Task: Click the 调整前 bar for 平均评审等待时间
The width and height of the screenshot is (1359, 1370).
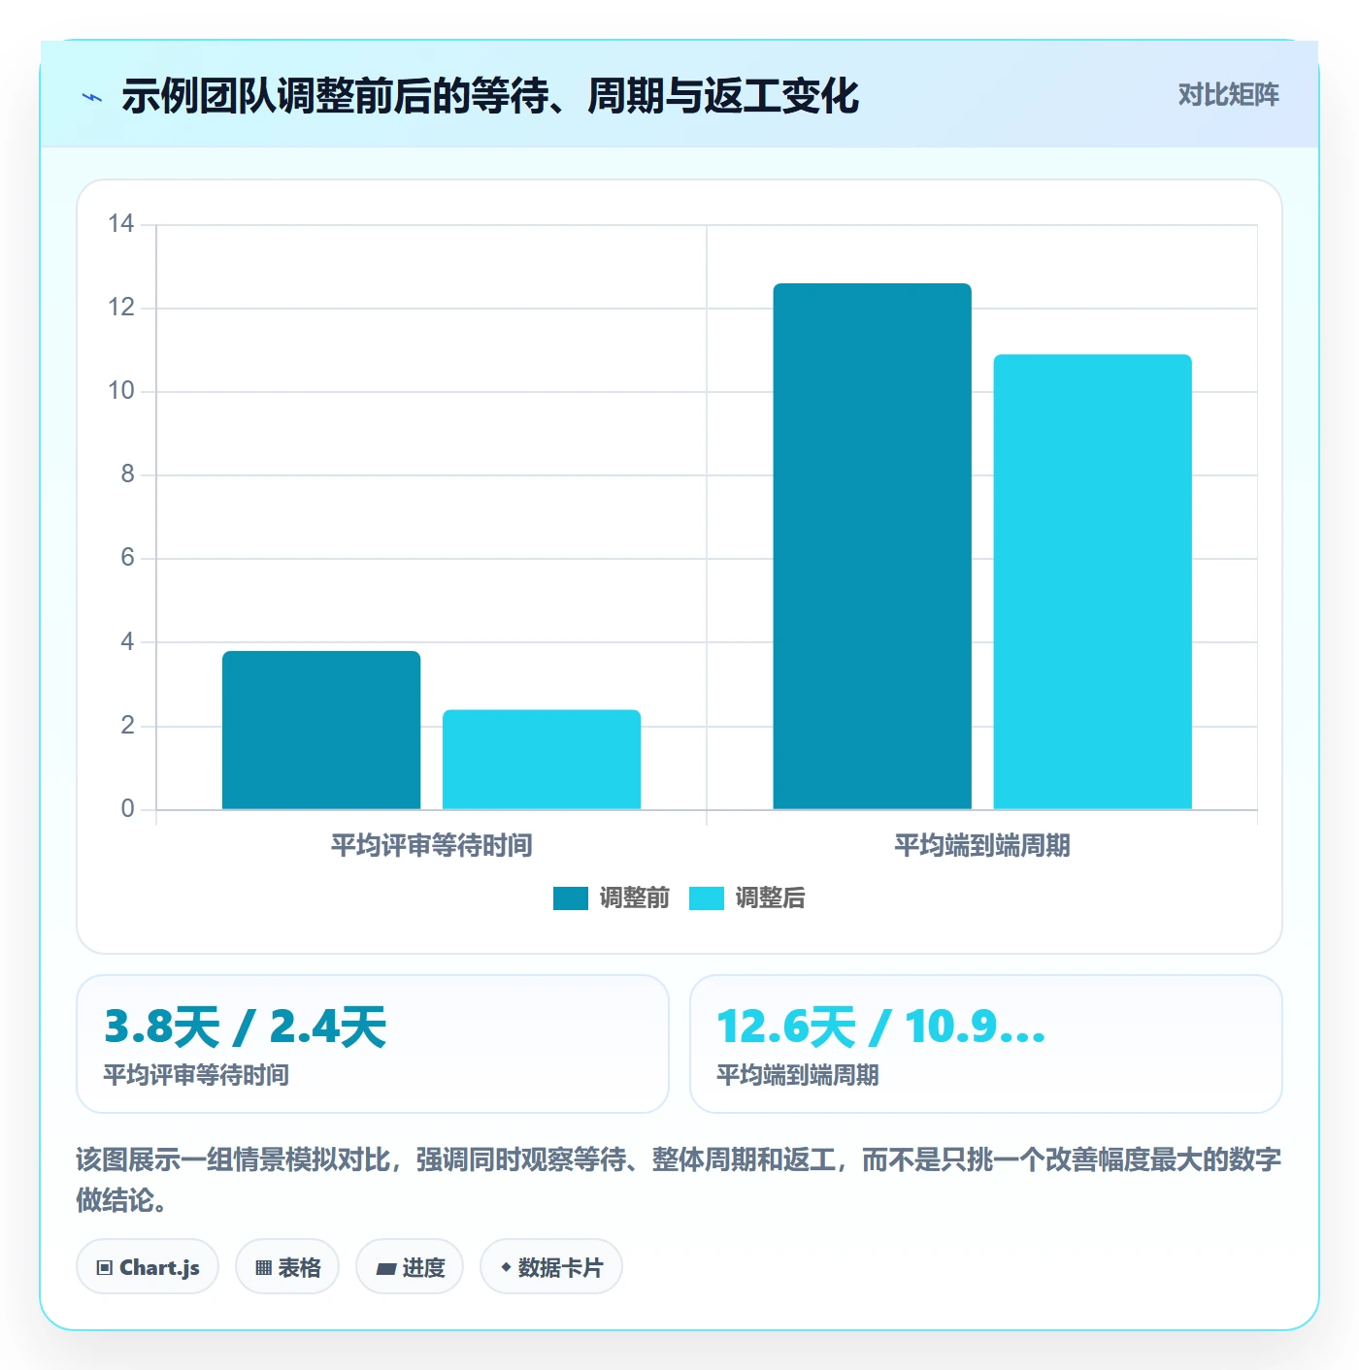Action: point(321,730)
